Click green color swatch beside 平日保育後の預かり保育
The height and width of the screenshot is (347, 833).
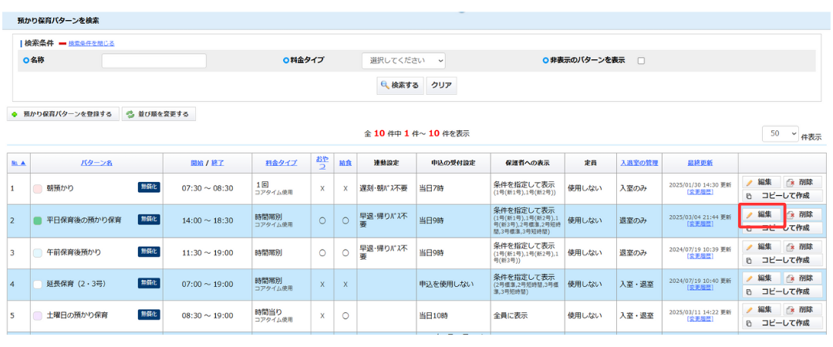point(37,220)
